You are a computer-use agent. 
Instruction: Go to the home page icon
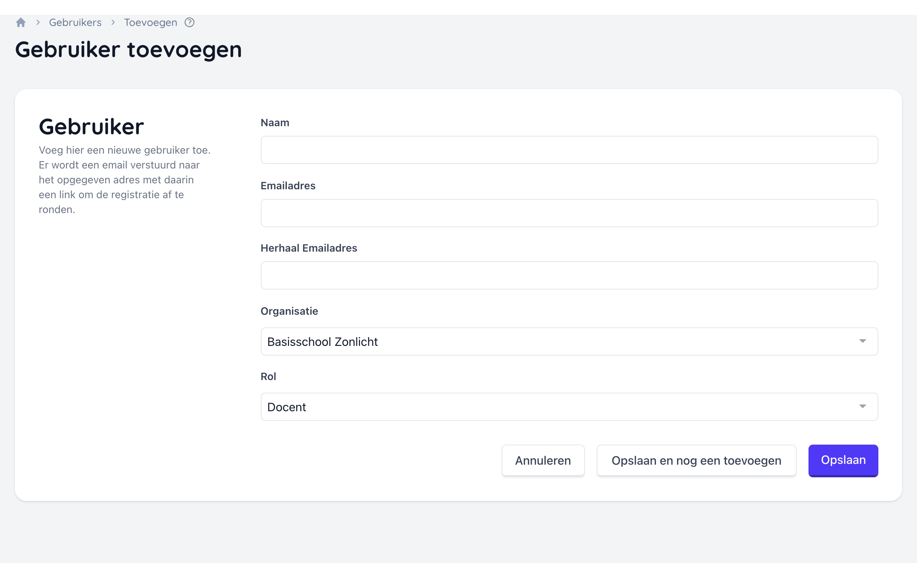click(21, 23)
